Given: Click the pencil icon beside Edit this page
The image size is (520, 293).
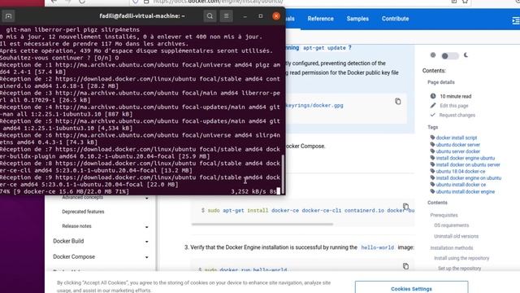Looking at the screenshot, I should point(433,105).
